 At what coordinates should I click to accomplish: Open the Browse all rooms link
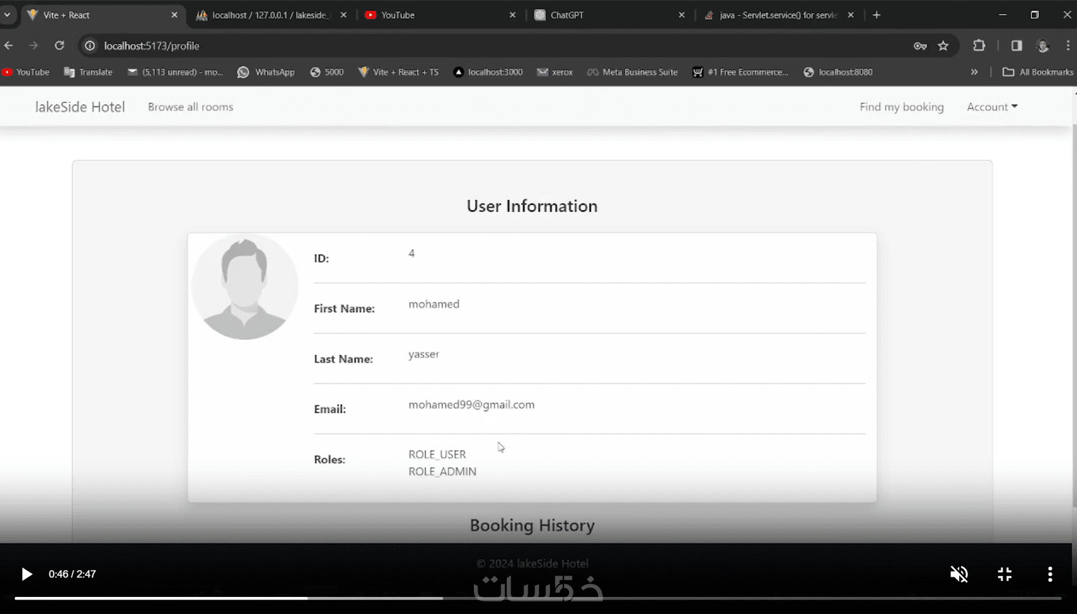(x=191, y=107)
